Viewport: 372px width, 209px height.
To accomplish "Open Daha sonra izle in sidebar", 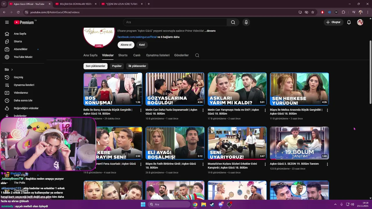I will pyautogui.click(x=23, y=101).
